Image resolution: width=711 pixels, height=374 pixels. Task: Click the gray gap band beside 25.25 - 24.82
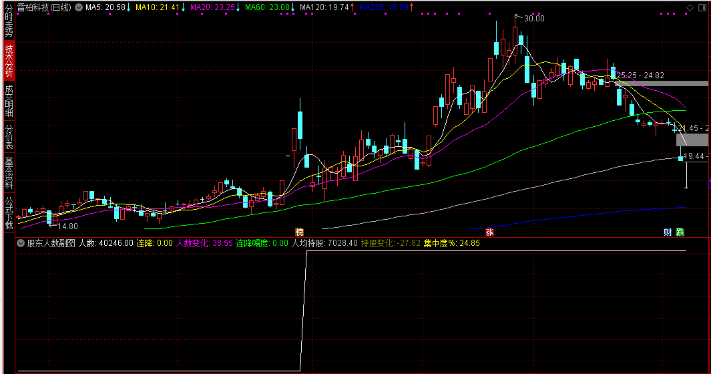[662, 83]
